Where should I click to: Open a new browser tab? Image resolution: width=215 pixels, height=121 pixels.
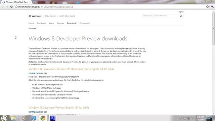pyautogui.click(x=34, y=2)
